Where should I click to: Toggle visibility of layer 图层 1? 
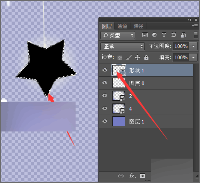[x=105, y=121]
